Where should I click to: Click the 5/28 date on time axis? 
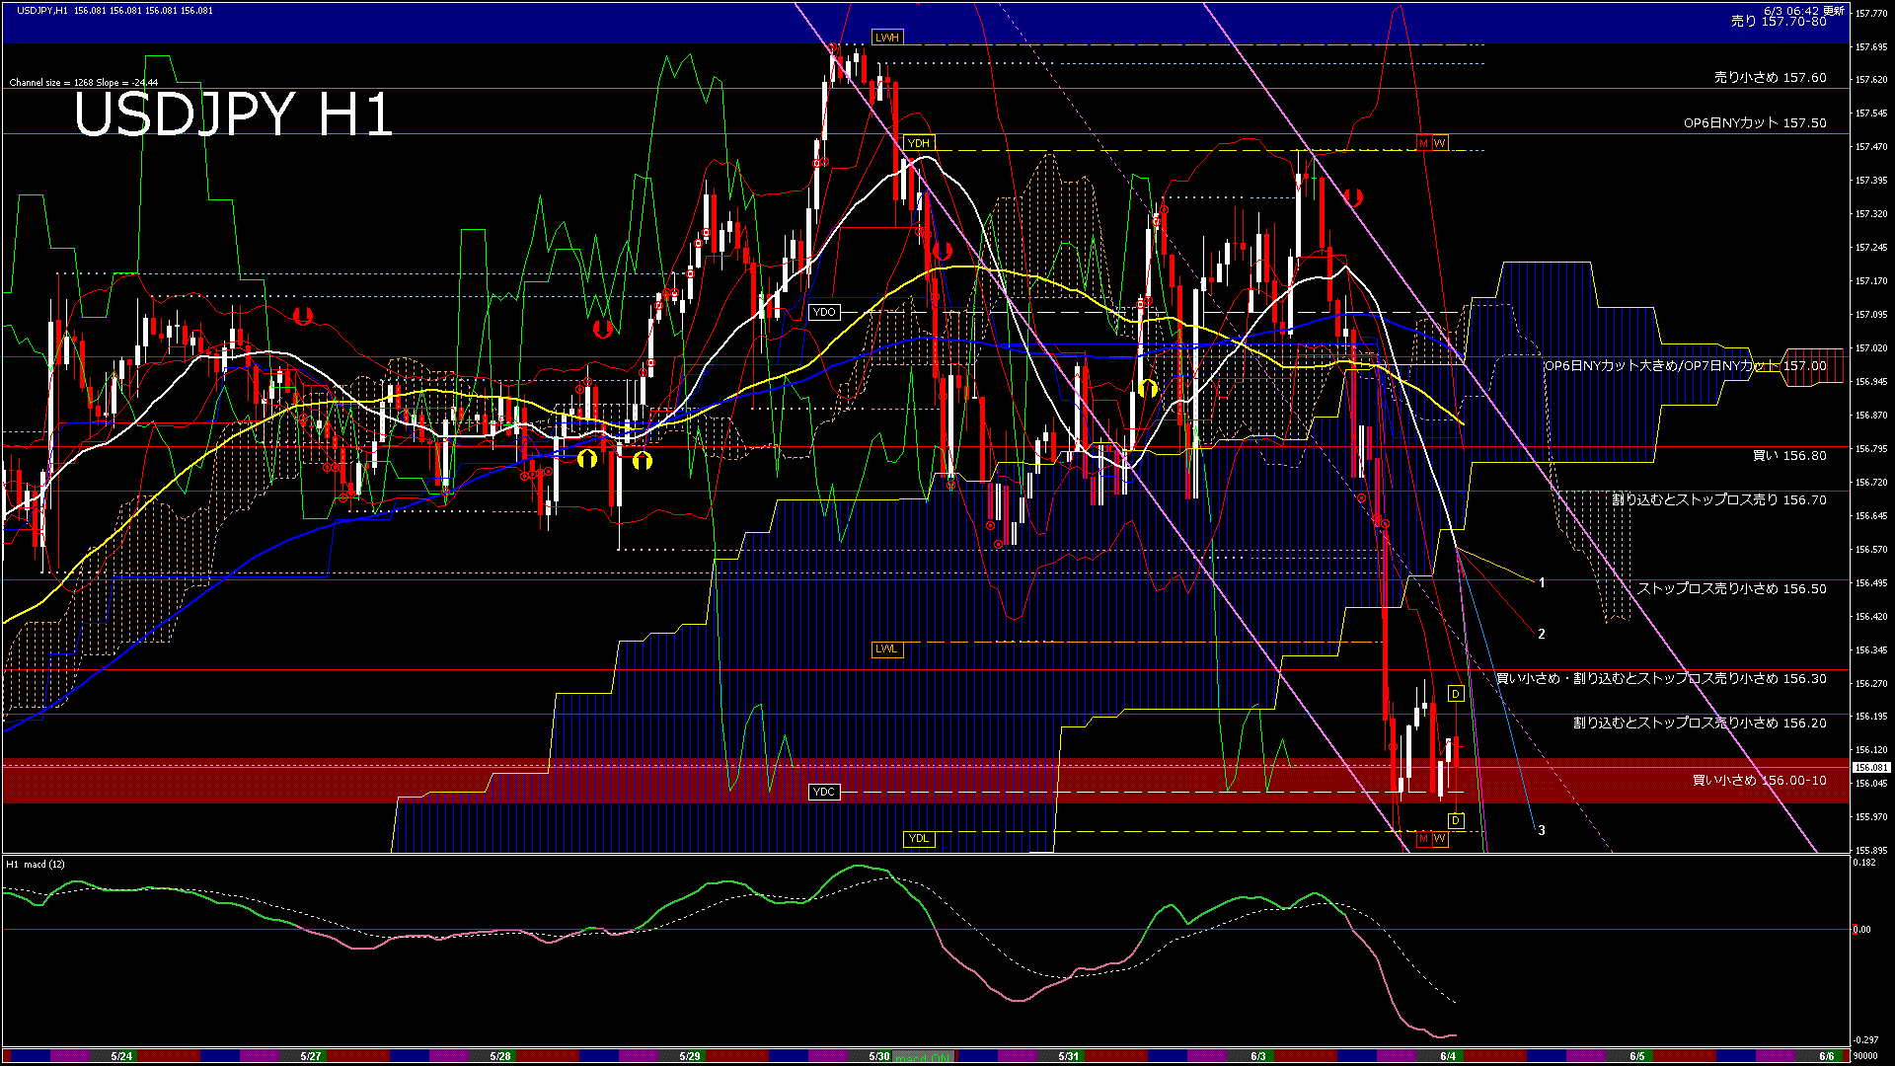click(x=500, y=1056)
